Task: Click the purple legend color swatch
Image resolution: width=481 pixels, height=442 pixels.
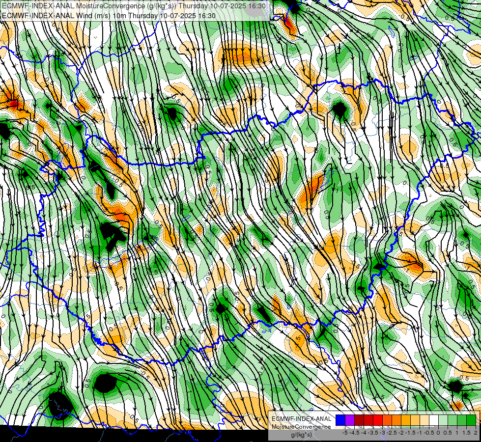Action: point(350,420)
